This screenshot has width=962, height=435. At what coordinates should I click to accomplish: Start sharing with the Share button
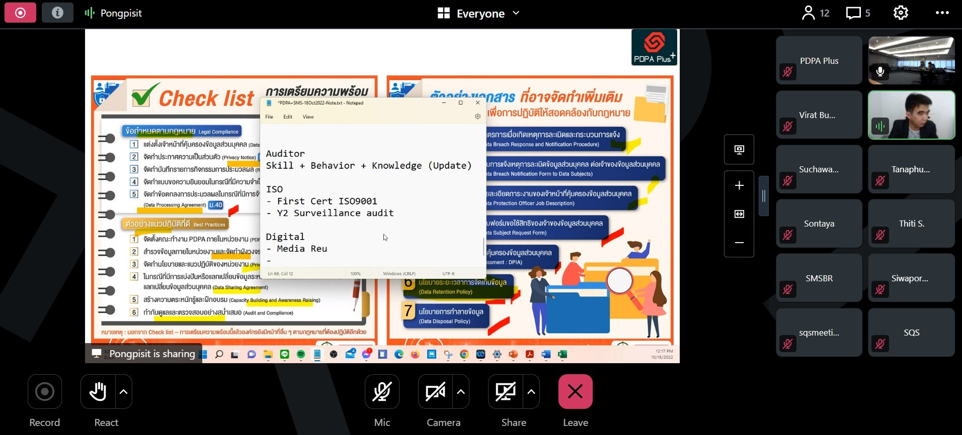505,392
